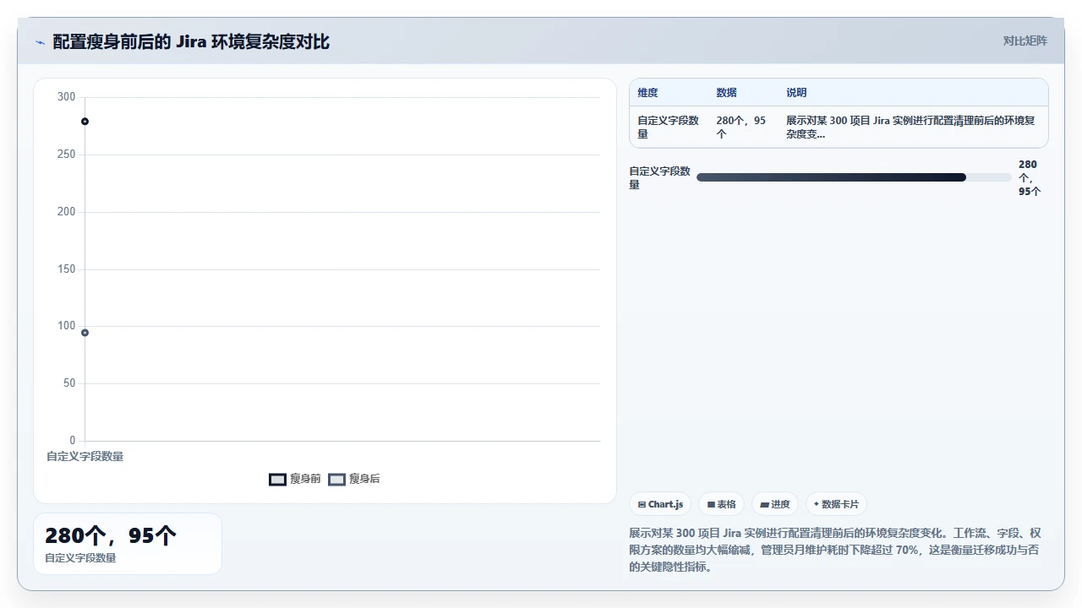Viewport: 1082px width, 608px height.
Task: Toggle the 瘦身前 dataset legend label
Action: coord(305,479)
